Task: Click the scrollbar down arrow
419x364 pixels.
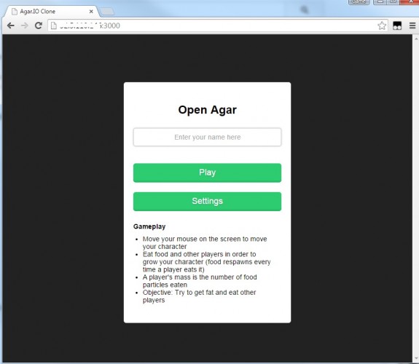Action: pyautogui.click(x=416, y=359)
